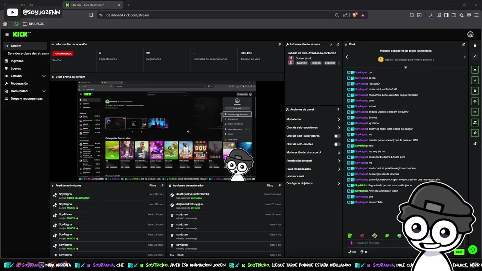
Task: Open the WhatsApp bookmark icon
Action: pyautogui.click(x=17, y=24)
